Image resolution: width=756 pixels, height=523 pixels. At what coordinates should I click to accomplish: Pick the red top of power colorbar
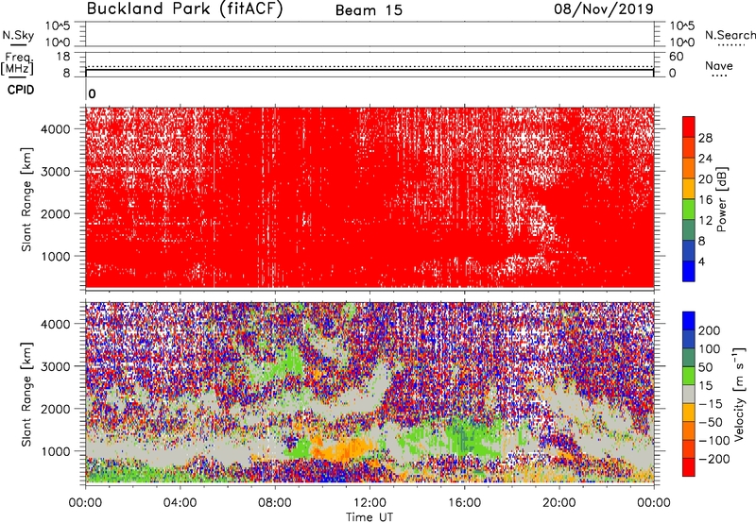tap(689, 127)
